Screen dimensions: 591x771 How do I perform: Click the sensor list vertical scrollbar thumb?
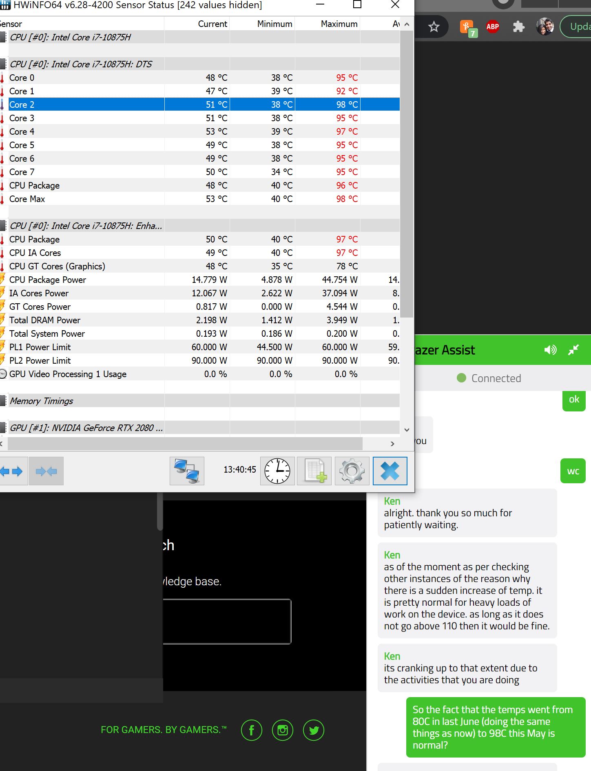(x=407, y=174)
